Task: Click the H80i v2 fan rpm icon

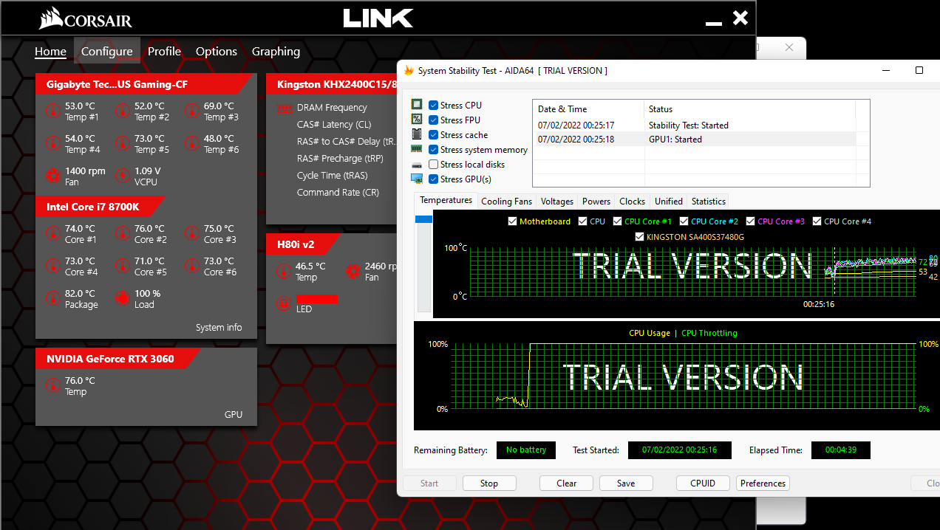Action: tap(353, 271)
